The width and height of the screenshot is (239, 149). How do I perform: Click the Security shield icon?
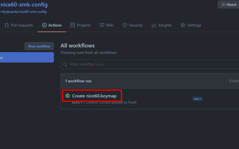click(125, 25)
